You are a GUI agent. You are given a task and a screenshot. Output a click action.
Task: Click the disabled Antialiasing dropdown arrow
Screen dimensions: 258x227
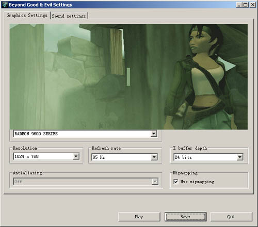(x=155, y=182)
